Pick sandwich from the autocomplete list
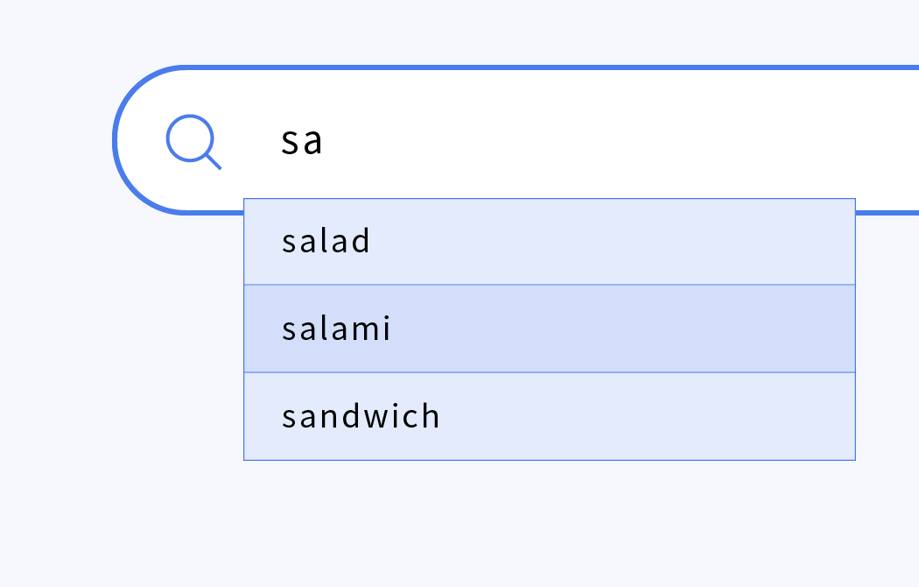Image resolution: width=919 pixels, height=587 pixels. point(550,416)
